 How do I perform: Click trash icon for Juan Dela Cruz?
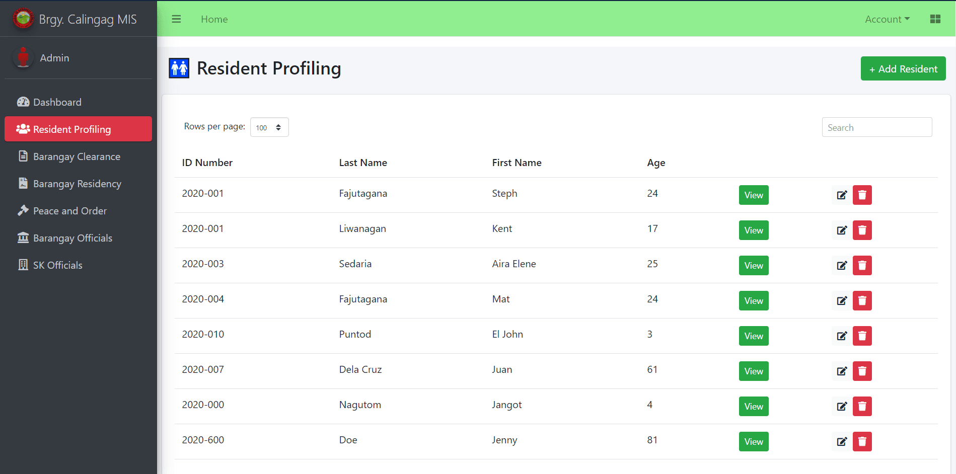coord(862,371)
